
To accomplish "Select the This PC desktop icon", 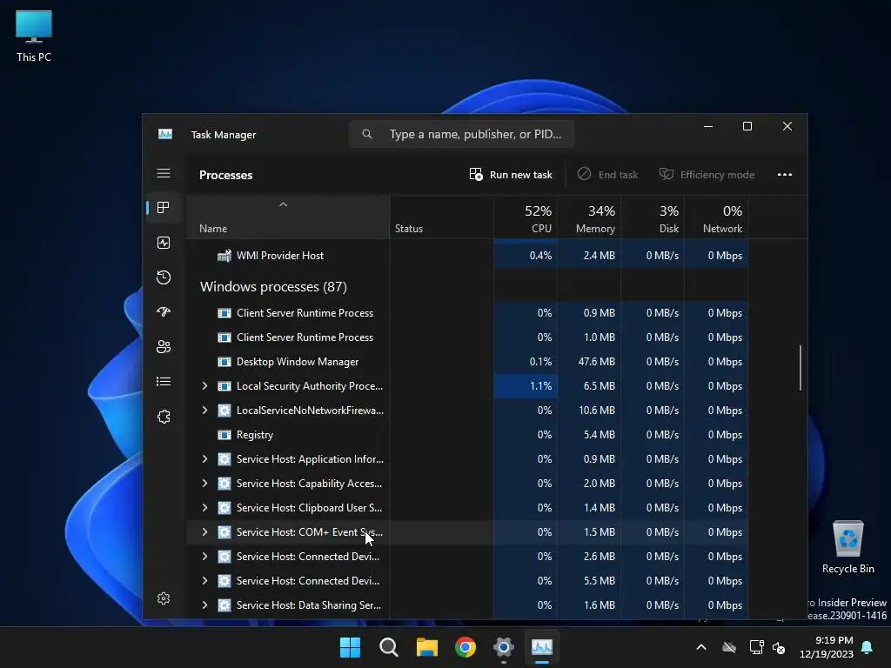I will (x=34, y=37).
